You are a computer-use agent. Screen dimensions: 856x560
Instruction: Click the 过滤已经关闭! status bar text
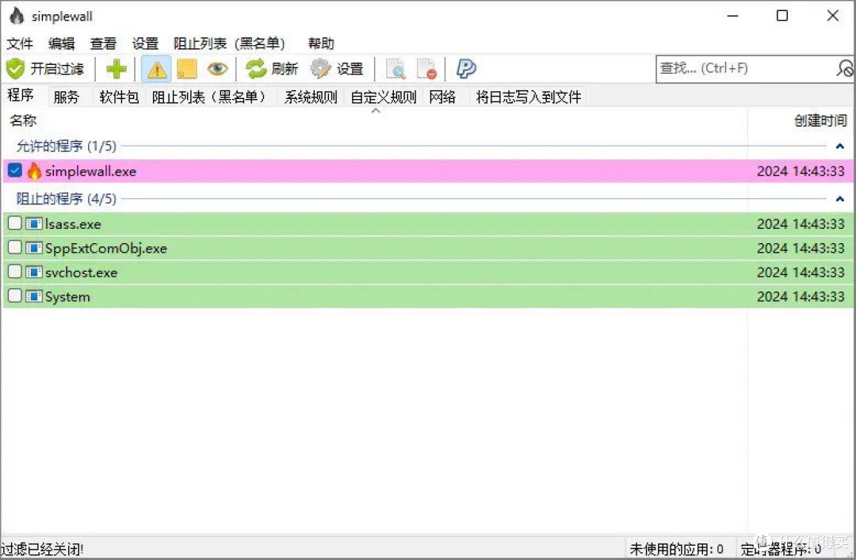point(42,549)
